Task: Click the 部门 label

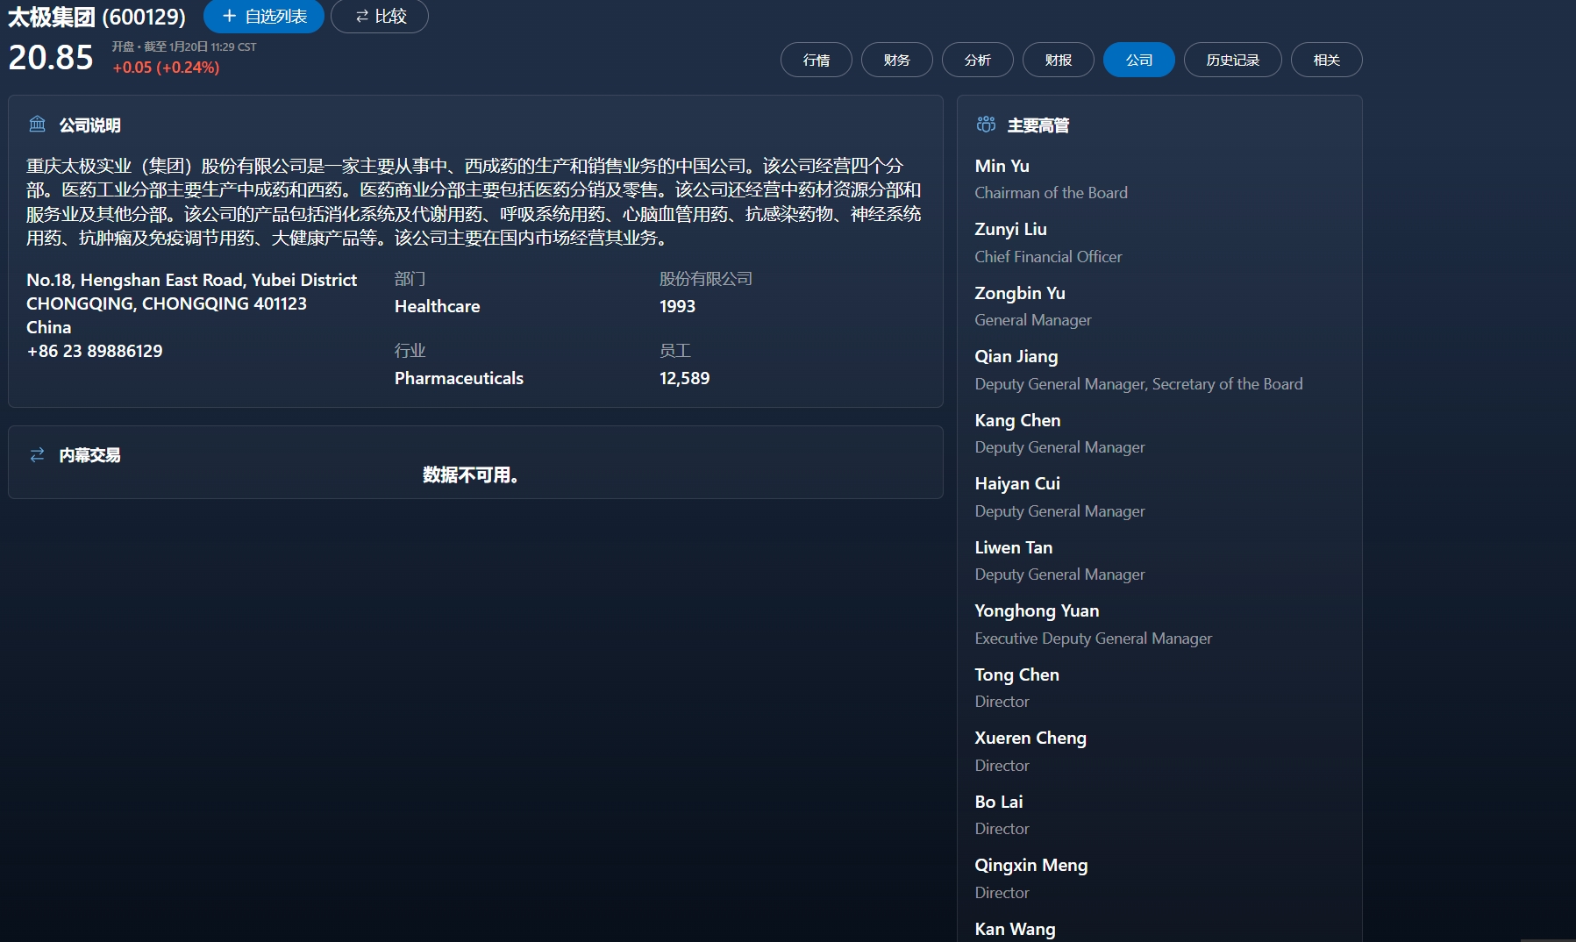Action: [x=410, y=279]
